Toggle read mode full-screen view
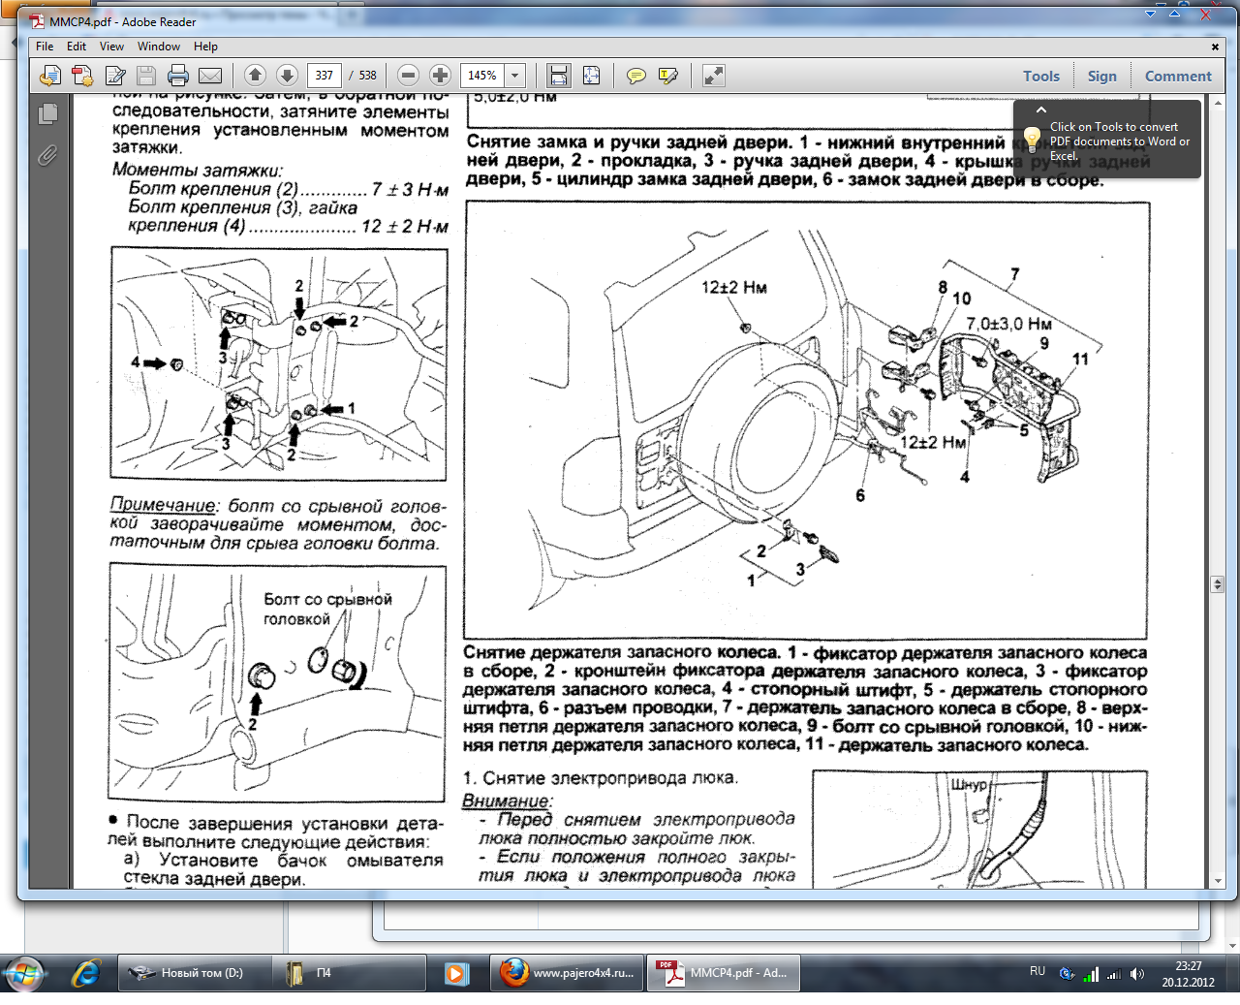 click(x=714, y=76)
